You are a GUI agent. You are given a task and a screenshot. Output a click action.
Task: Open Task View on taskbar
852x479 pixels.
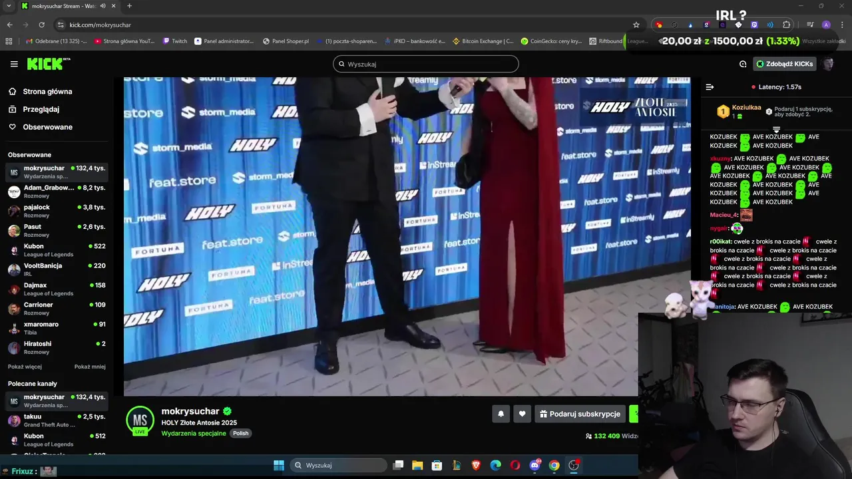tap(398, 465)
